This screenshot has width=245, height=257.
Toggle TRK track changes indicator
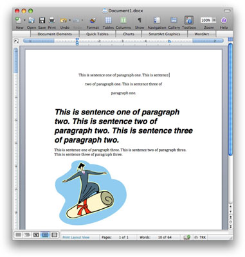(200, 237)
